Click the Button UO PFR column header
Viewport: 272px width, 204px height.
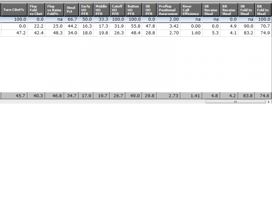134,10
